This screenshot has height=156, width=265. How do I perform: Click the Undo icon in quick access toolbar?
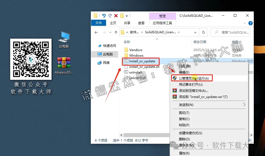coord(104,16)
